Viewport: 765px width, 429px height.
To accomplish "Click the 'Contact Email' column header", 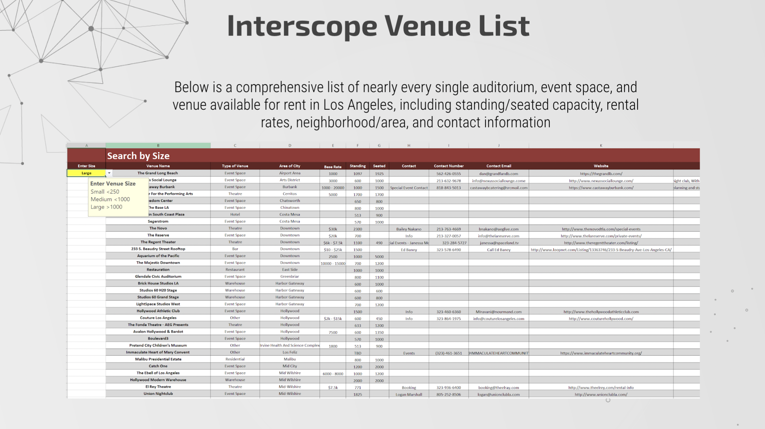I will click(x=499, y=166).
